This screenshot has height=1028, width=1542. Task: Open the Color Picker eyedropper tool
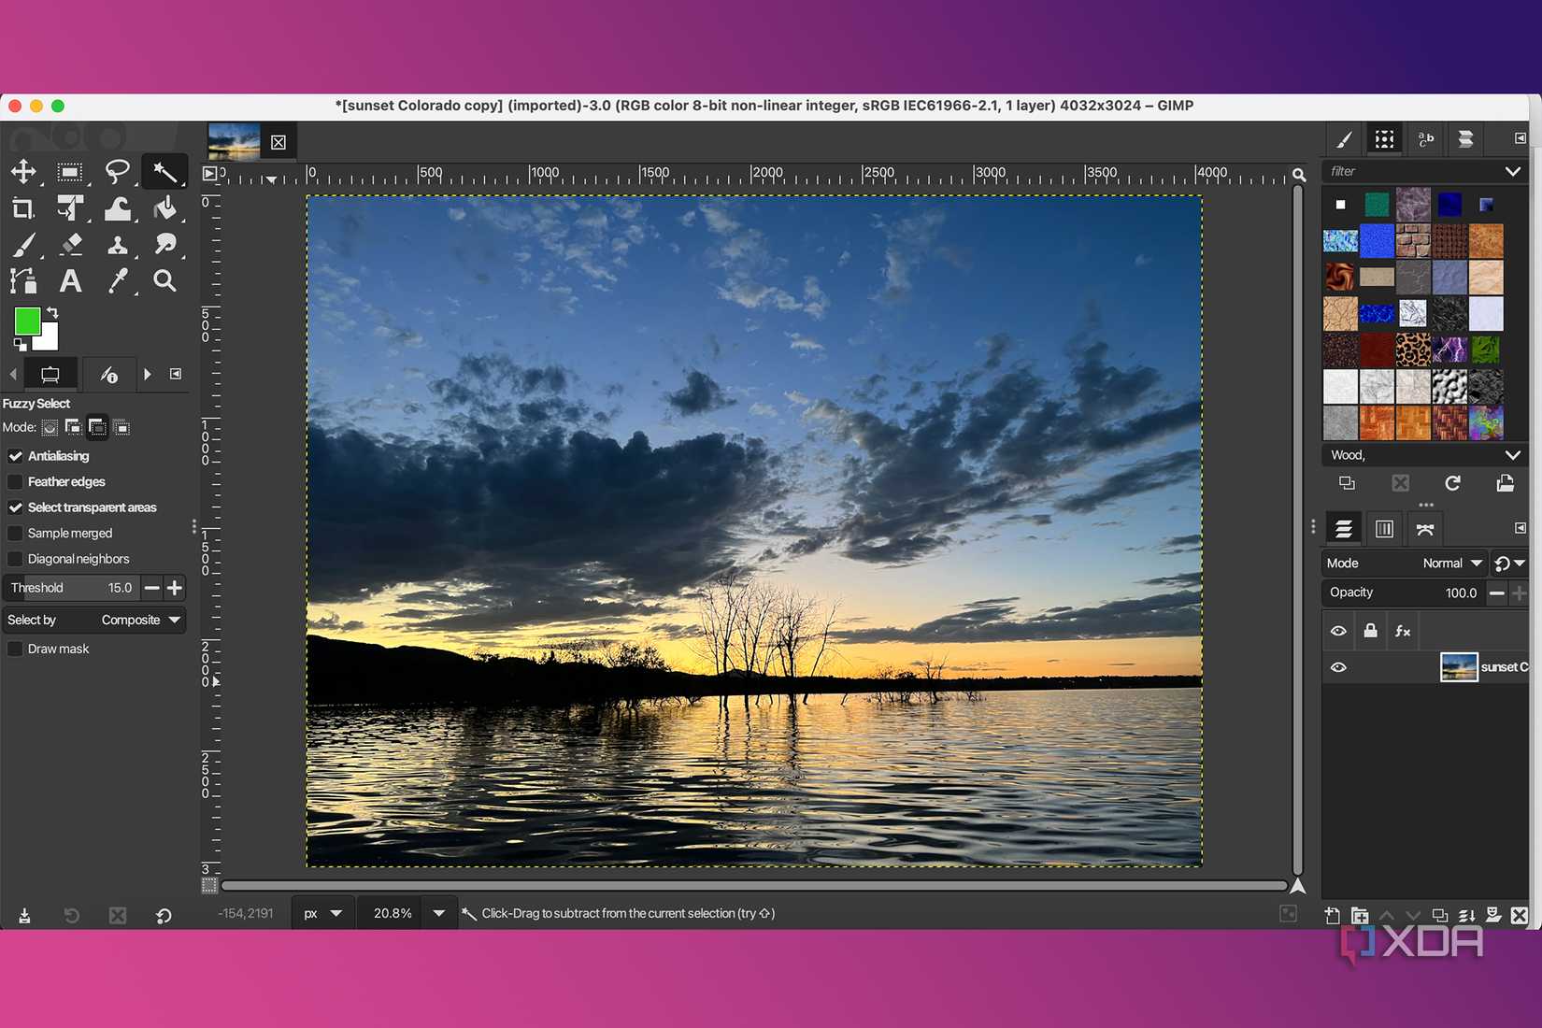coord(118,281)
